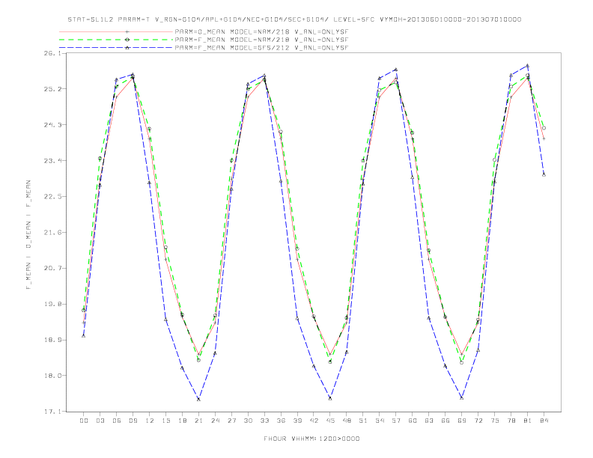Click the x-axis hour label 51
Viewport: 593px width, 458px height.
click(x=363, y=421)
